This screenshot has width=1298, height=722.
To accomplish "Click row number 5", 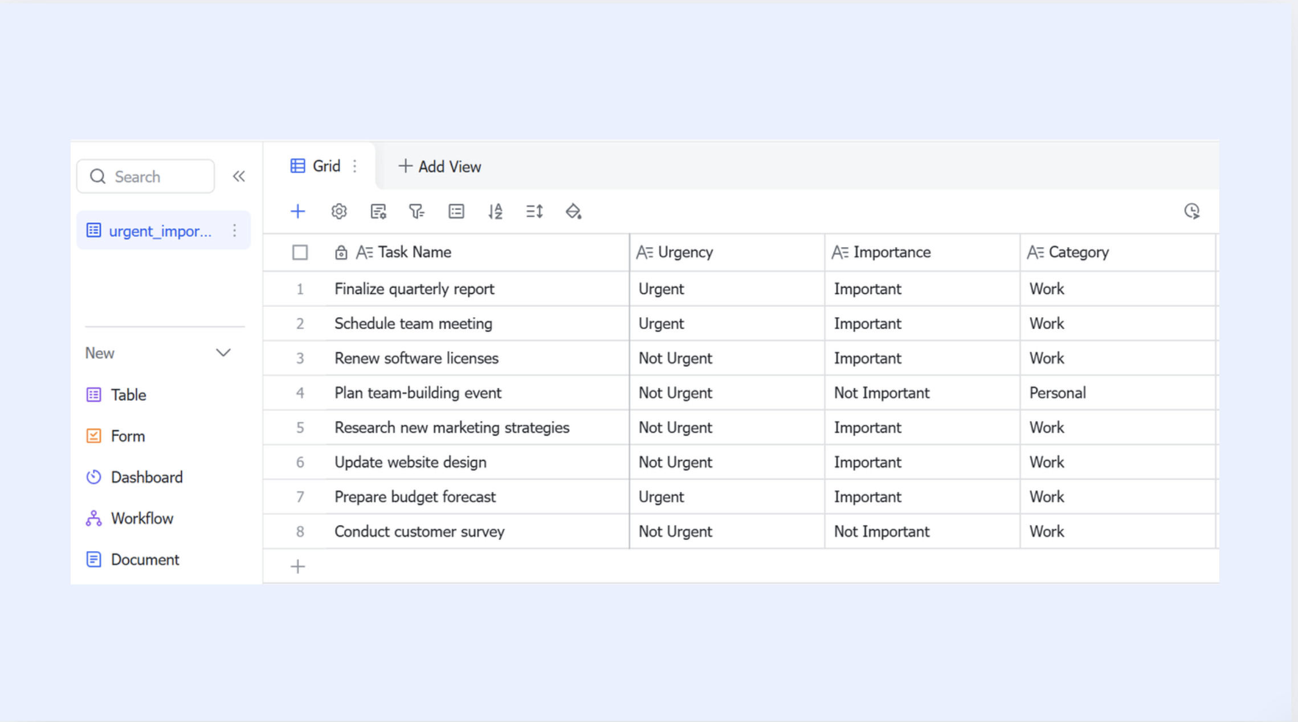I will click(x=300, y=428).
